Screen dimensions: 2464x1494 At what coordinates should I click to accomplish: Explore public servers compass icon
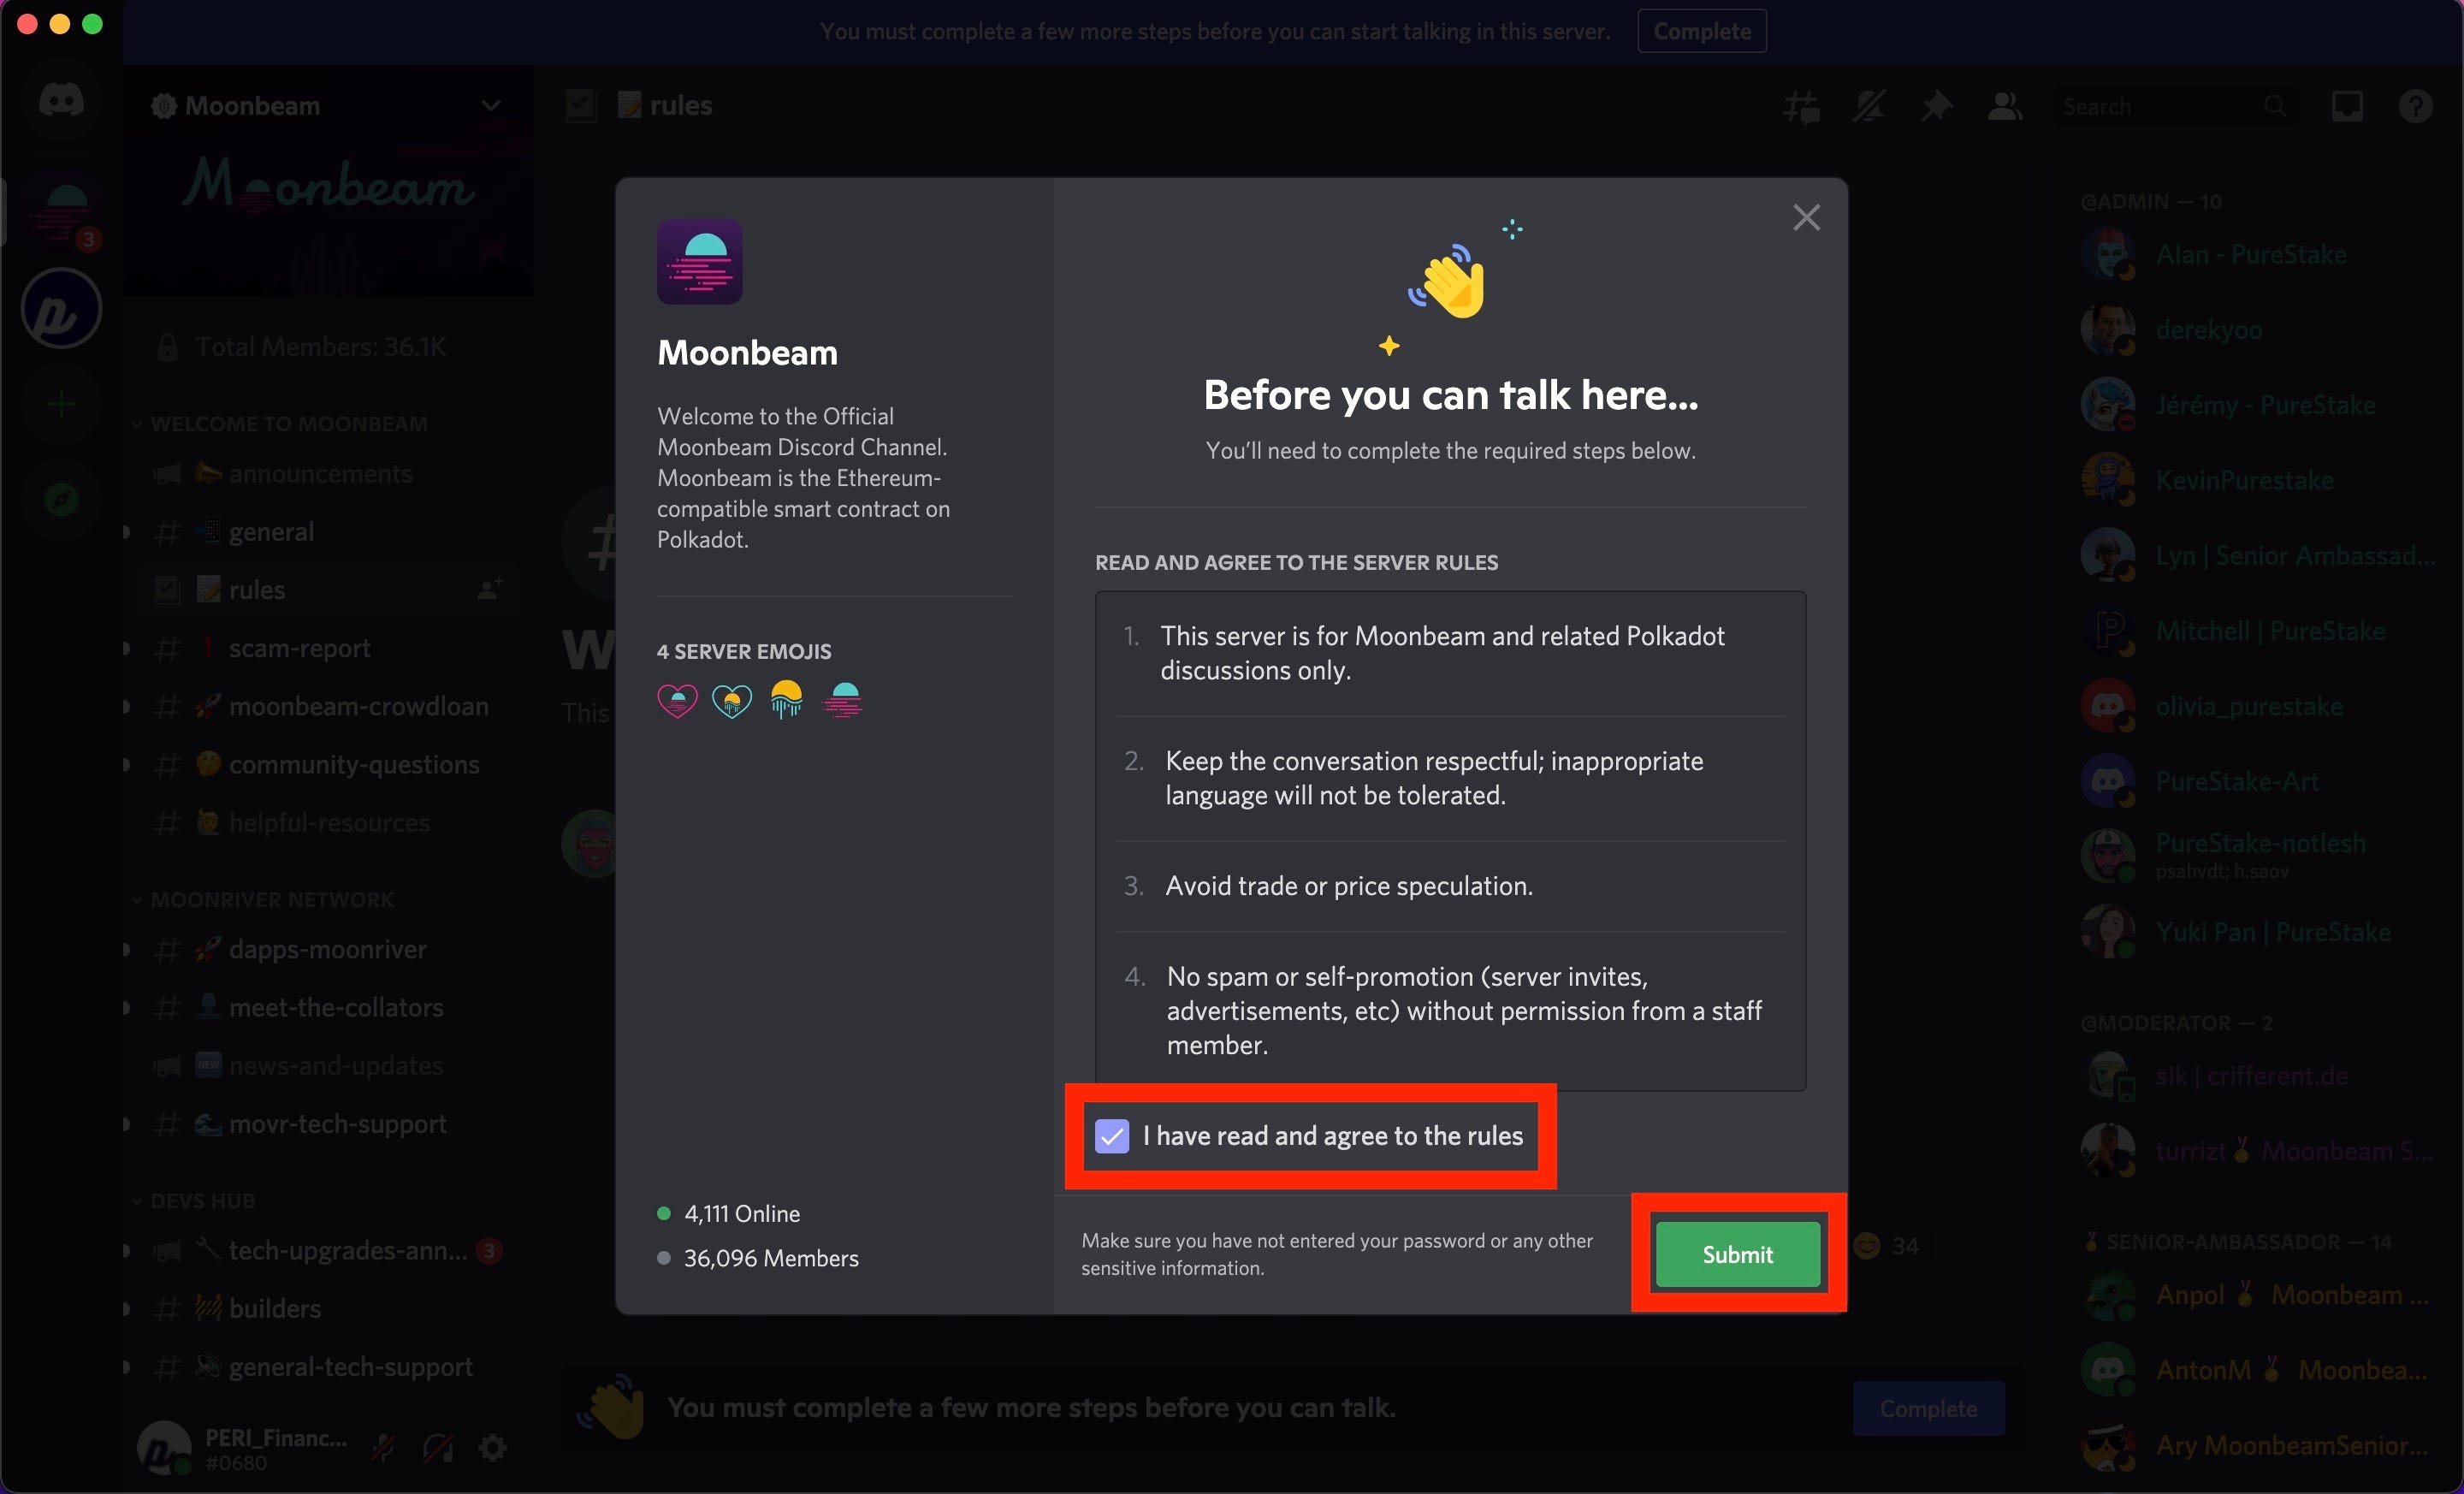tap(61, 498)
